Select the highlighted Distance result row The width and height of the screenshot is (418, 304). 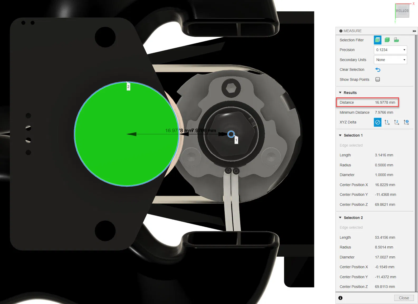[367, 102]
